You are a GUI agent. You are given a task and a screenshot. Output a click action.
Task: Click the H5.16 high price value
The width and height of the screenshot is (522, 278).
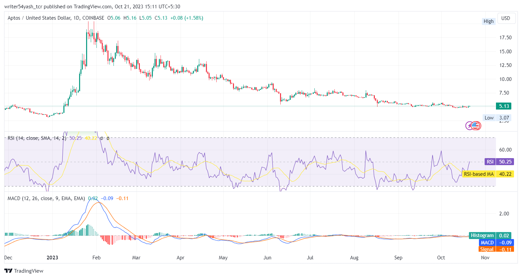coord(130,18)
